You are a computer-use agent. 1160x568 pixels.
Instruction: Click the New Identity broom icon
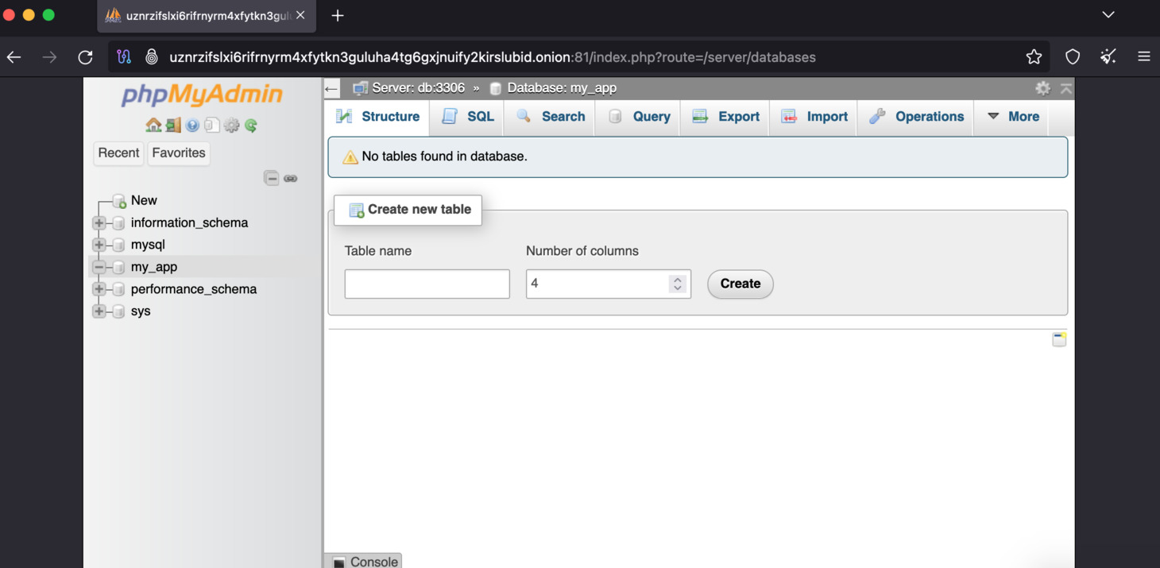pyautogui.click(x=1108, y=56)
